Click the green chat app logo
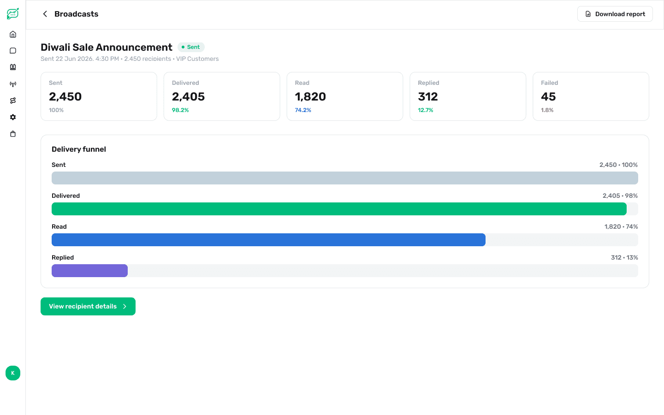The height and width of the screenshot is (415, 664). tap(13, 14)
